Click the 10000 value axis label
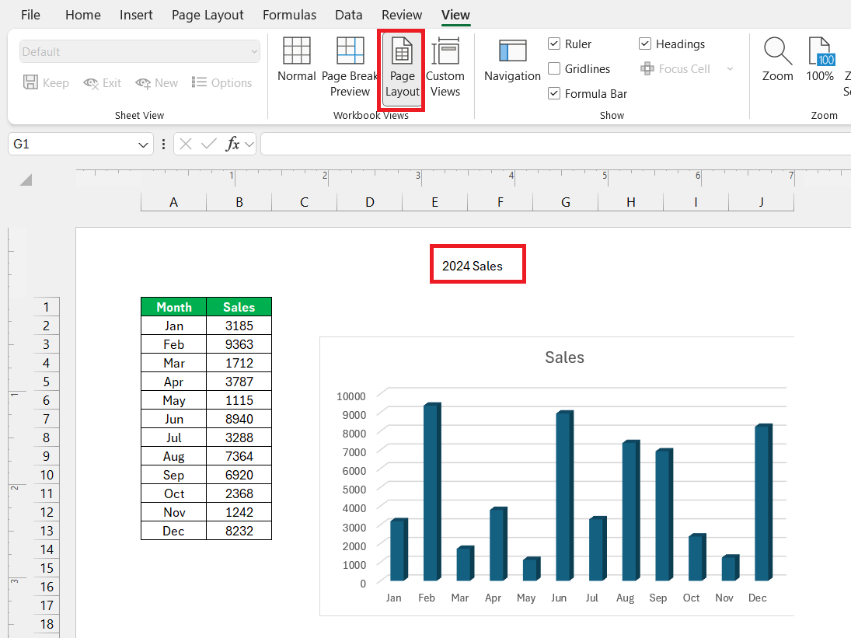Screen dimensions: 851x638 351,396
